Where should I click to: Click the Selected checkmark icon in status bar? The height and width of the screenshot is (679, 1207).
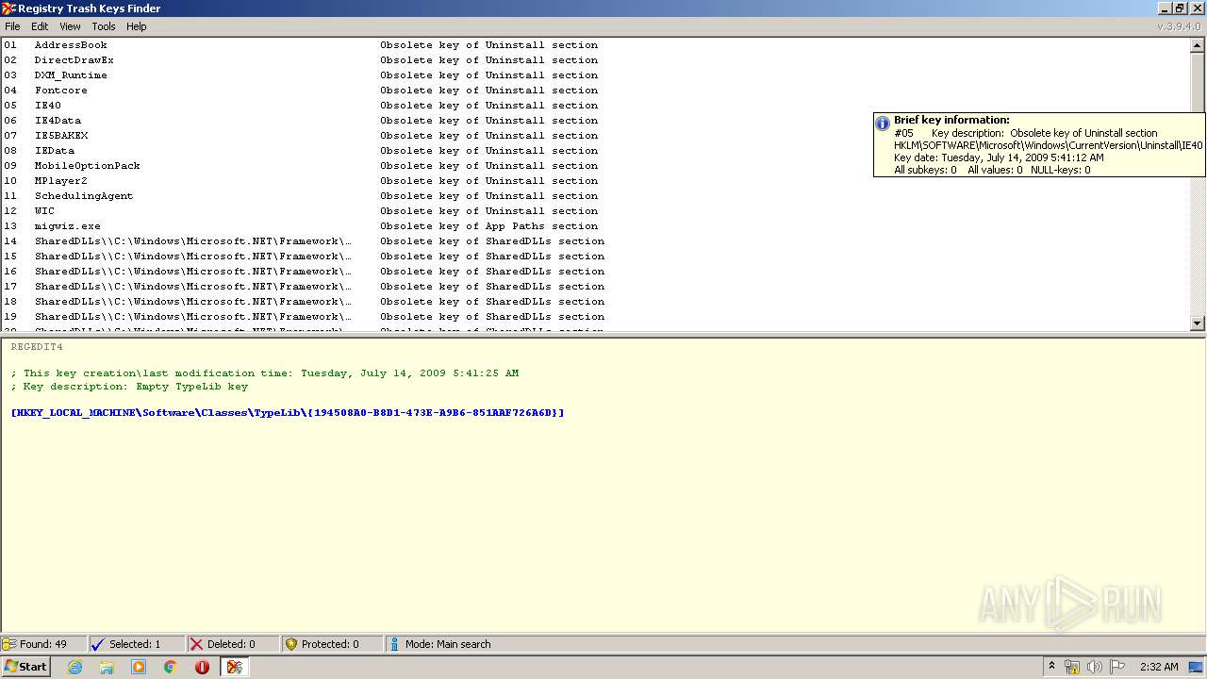click(x=97, y=644)
